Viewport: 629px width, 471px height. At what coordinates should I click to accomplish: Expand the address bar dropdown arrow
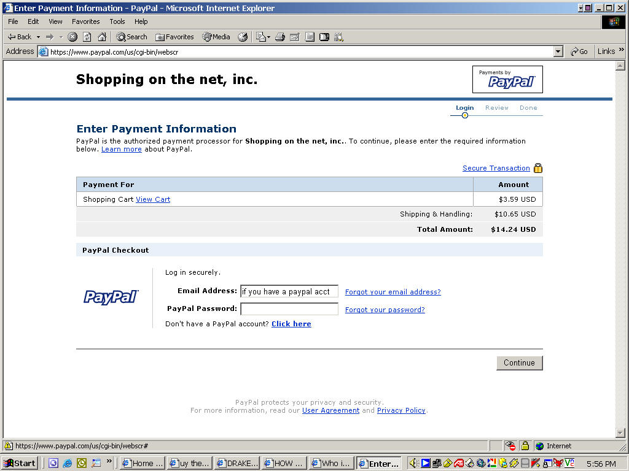click(558, 52)
